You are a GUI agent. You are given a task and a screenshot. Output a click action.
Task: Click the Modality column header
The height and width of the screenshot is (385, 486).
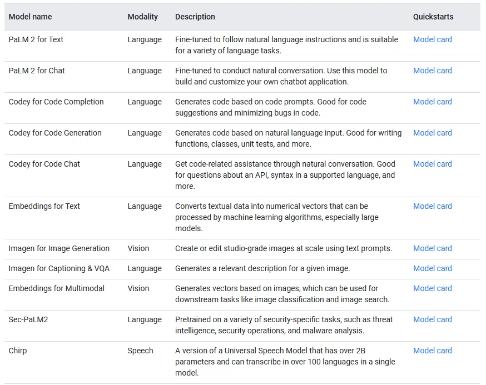coord(142,17)
